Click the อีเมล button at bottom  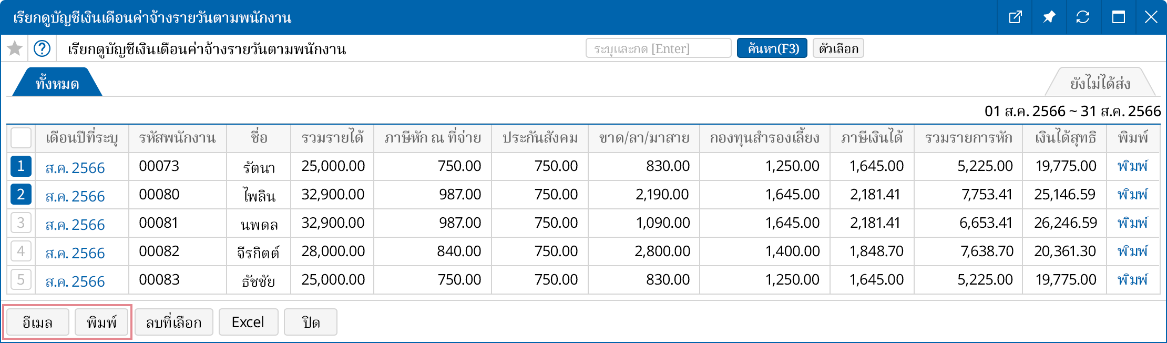click(x=37, y=322)
